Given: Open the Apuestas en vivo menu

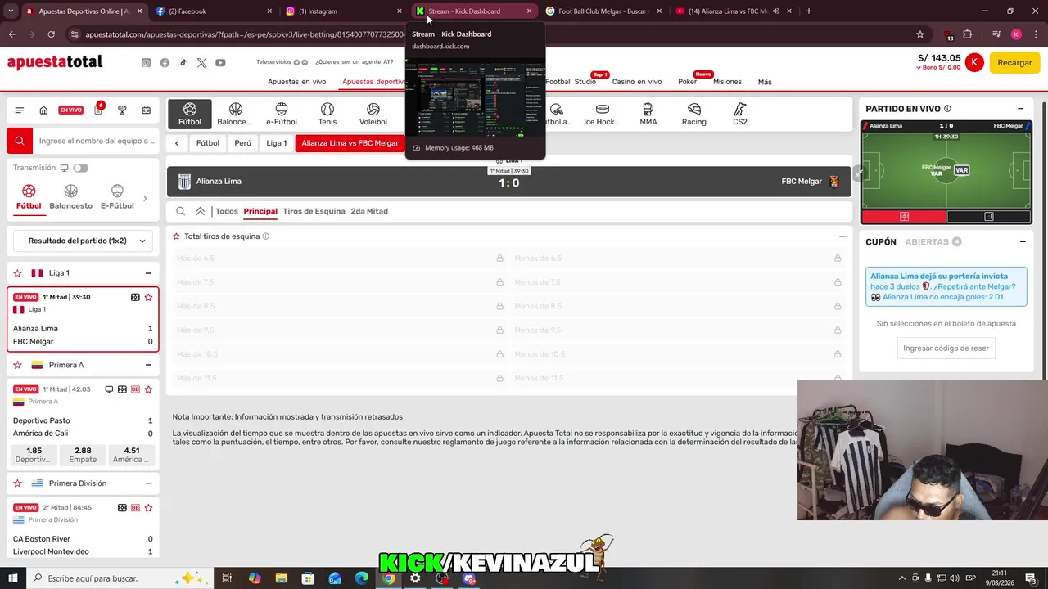Looking at the screenshot, I should [x=296, y=82].
